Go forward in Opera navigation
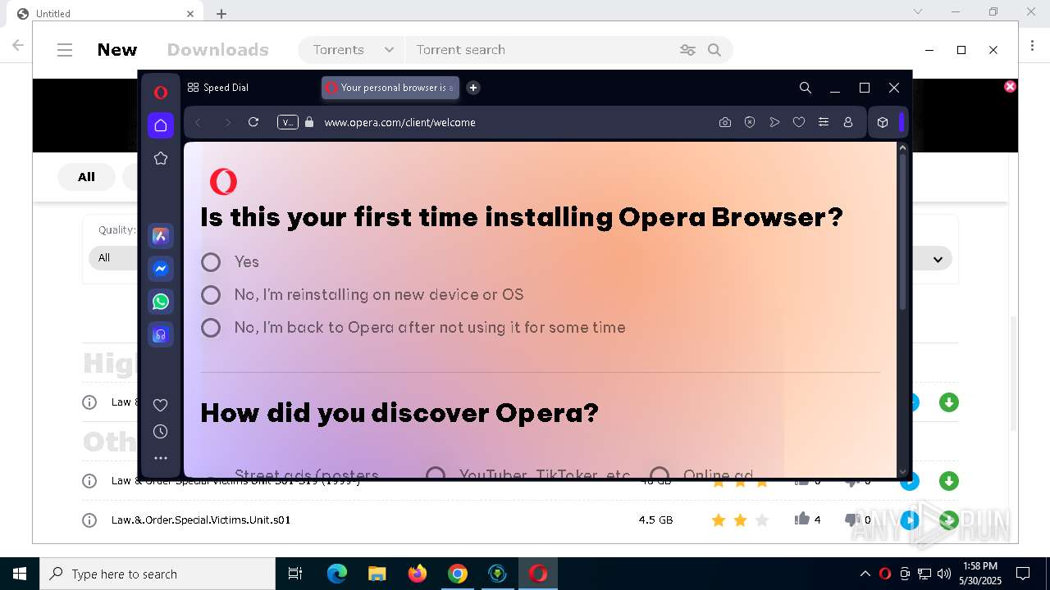 227,122
